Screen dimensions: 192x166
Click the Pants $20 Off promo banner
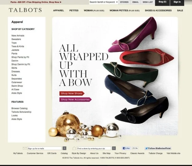(36, 2)
